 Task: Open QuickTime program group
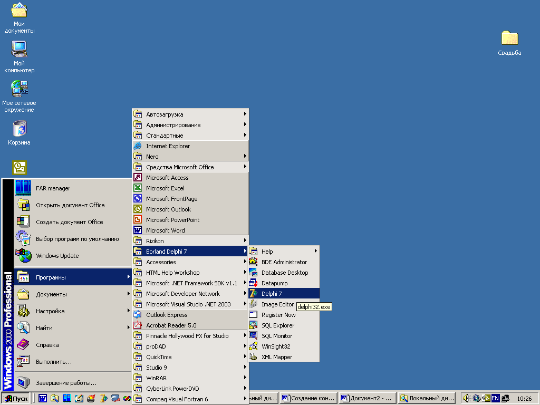click(x=190, y=357)
